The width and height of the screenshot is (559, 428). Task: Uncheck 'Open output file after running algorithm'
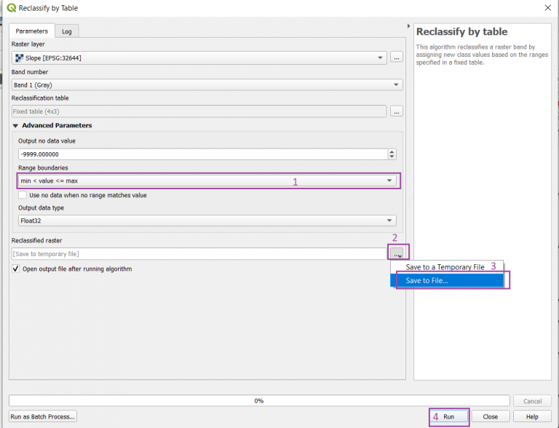pyautogui.click(x=16, y=269)
